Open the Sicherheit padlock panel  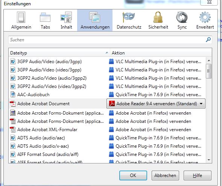(x=158, y=21)
